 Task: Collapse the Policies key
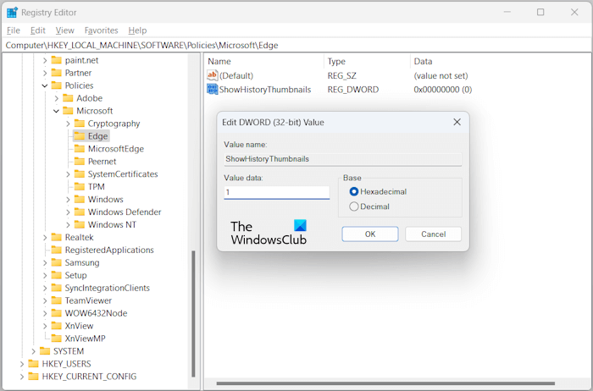45,85
